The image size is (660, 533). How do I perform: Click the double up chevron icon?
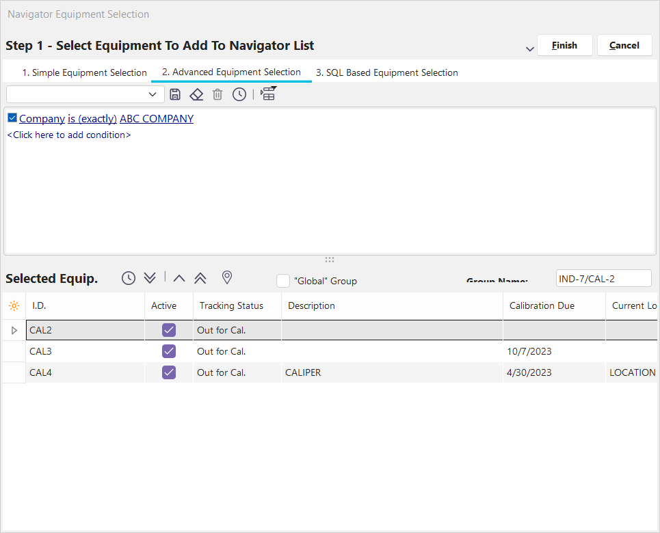tap(200, 277)
